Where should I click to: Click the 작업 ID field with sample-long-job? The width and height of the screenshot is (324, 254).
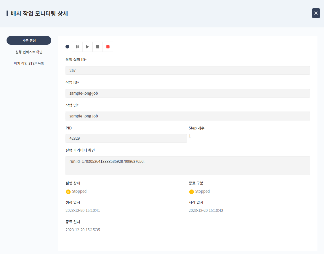coord(188,93)
